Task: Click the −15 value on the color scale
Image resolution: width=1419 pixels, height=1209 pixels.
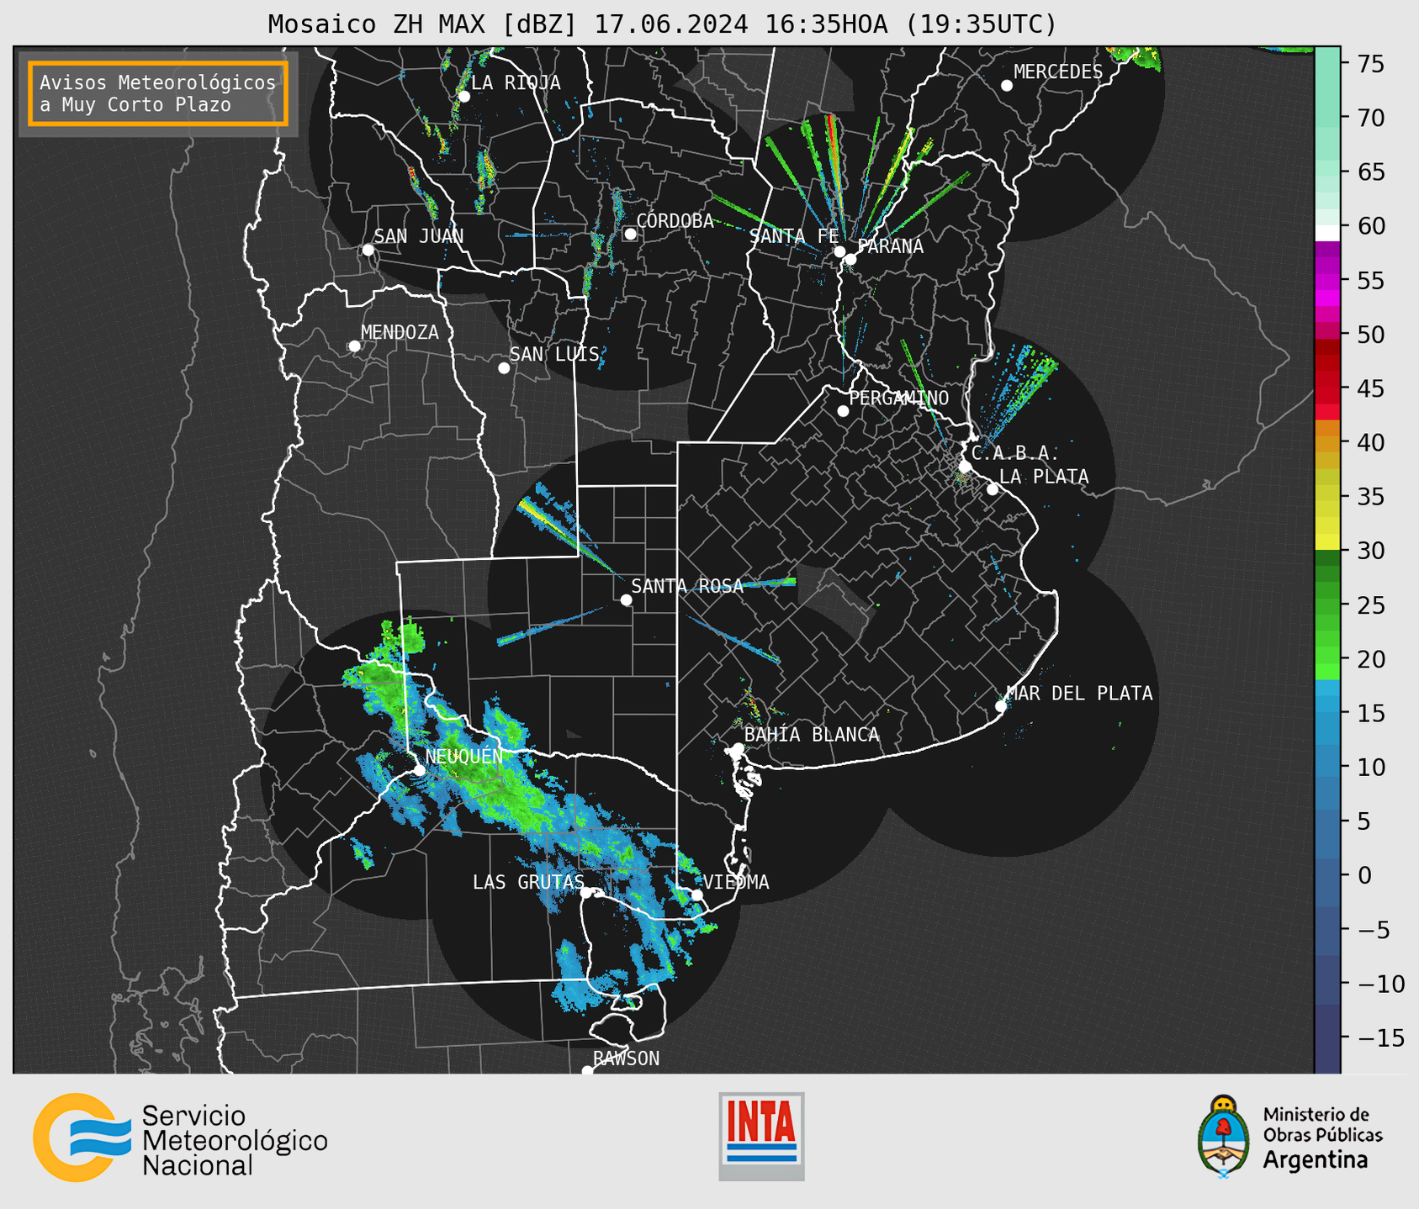Action: 1380,1037
